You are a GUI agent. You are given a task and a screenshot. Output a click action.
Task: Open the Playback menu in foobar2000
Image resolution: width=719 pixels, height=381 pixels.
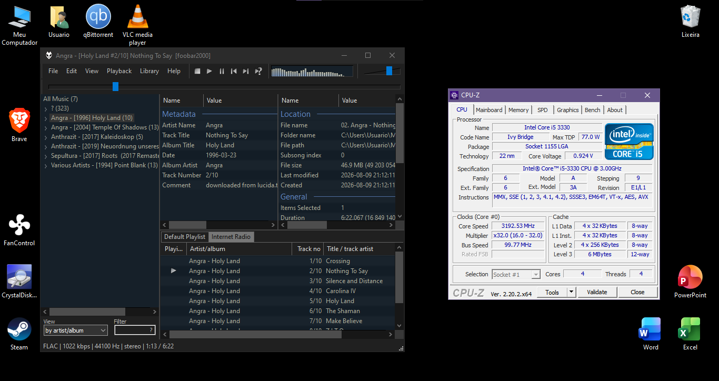119,71
